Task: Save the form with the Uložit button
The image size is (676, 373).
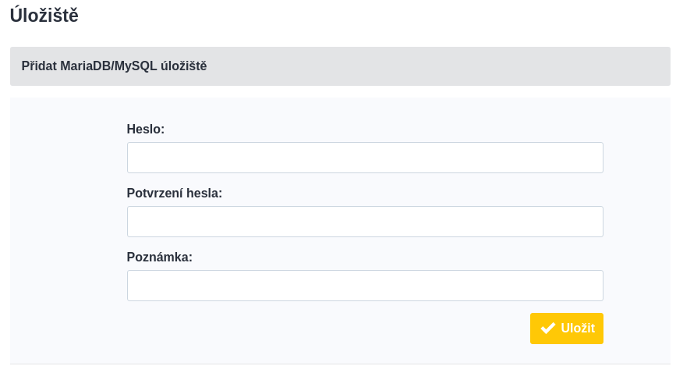Action: 567,329
